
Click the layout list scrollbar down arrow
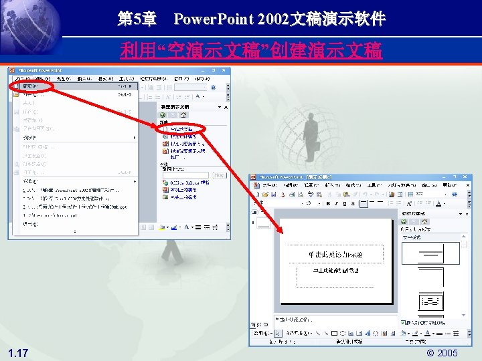463,316
